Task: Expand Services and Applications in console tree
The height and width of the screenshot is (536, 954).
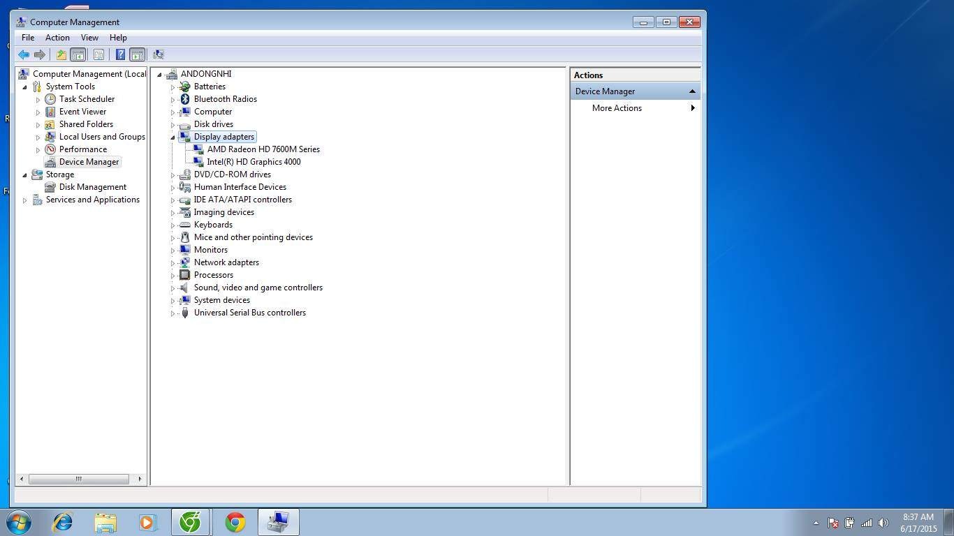Action: 25,200
